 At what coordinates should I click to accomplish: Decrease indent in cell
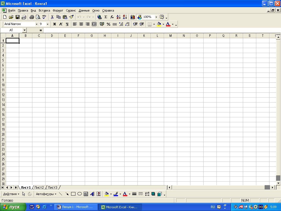135,24
